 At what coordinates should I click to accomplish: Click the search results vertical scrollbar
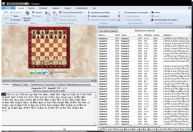point(190,79)
